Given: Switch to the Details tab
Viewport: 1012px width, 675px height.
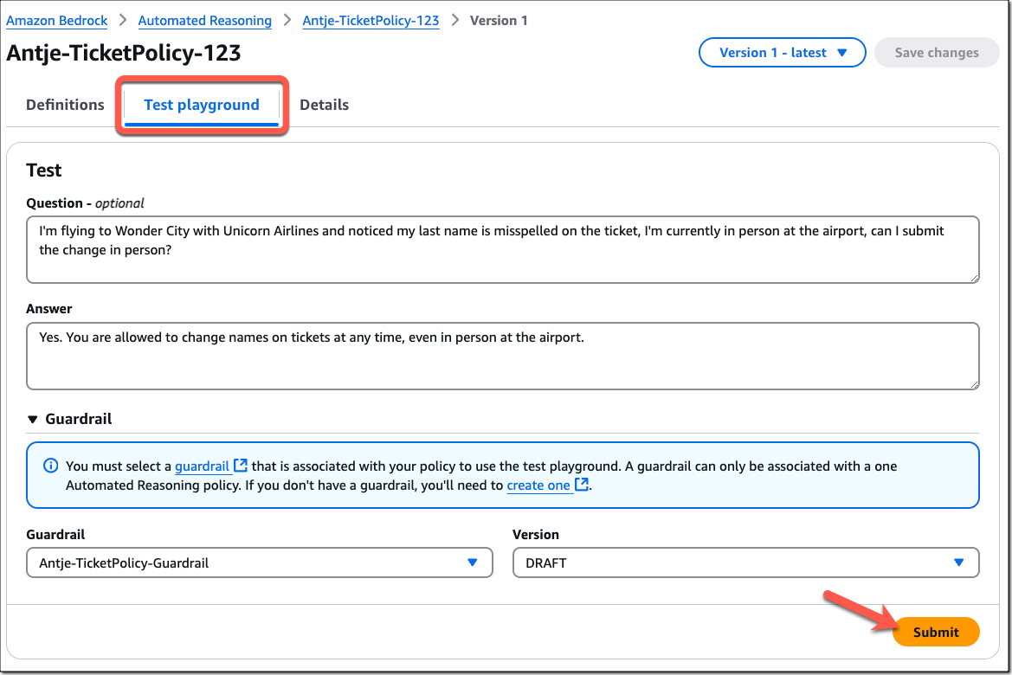Looking at the screenshot, I should (324, 105).
